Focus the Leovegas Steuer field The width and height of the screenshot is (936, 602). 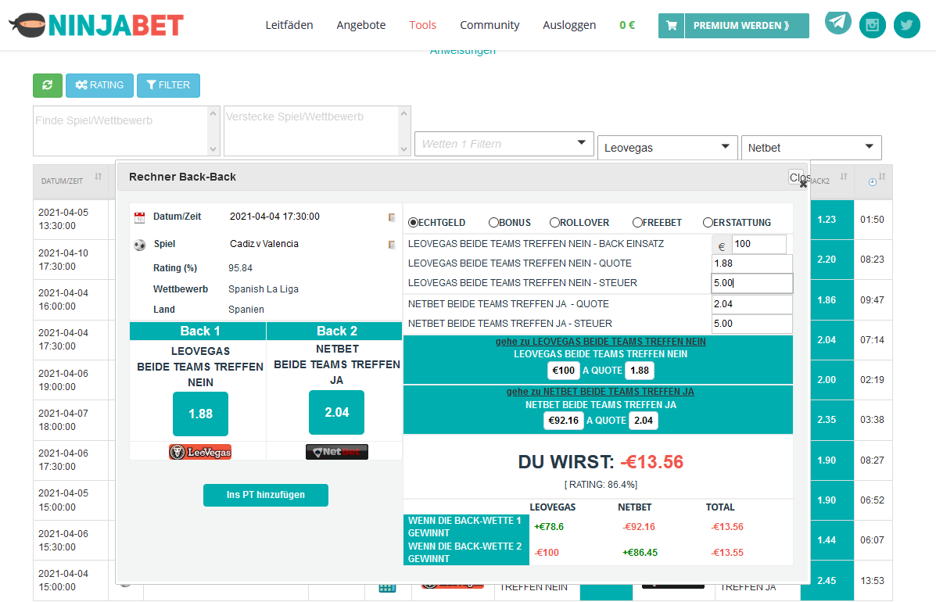click(x=752, y=283)
